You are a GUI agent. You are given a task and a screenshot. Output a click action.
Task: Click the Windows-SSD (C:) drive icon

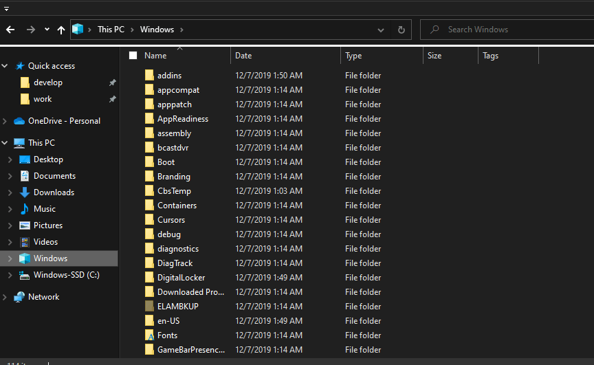[x=25, y=275]
